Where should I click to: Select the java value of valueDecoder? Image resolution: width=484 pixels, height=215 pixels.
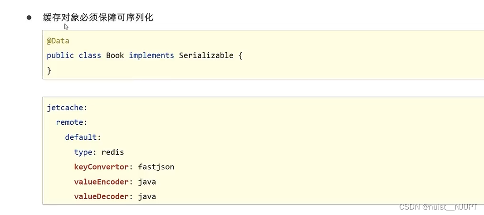coord(147,196)
